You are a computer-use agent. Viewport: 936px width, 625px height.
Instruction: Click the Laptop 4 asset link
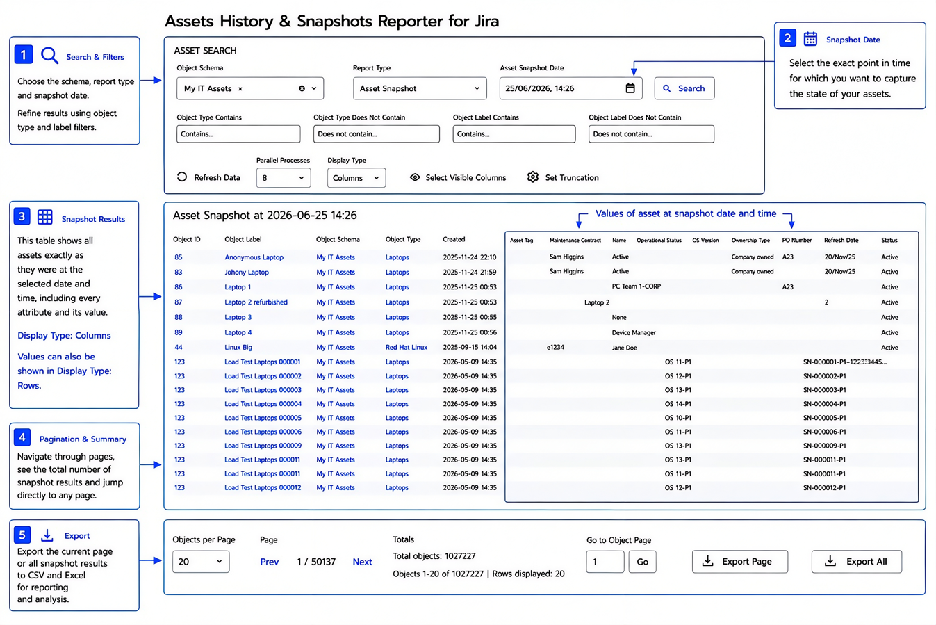[238, 333]
